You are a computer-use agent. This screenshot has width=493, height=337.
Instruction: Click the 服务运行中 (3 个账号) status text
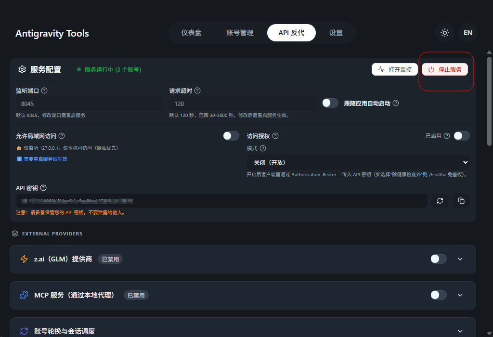113,69
